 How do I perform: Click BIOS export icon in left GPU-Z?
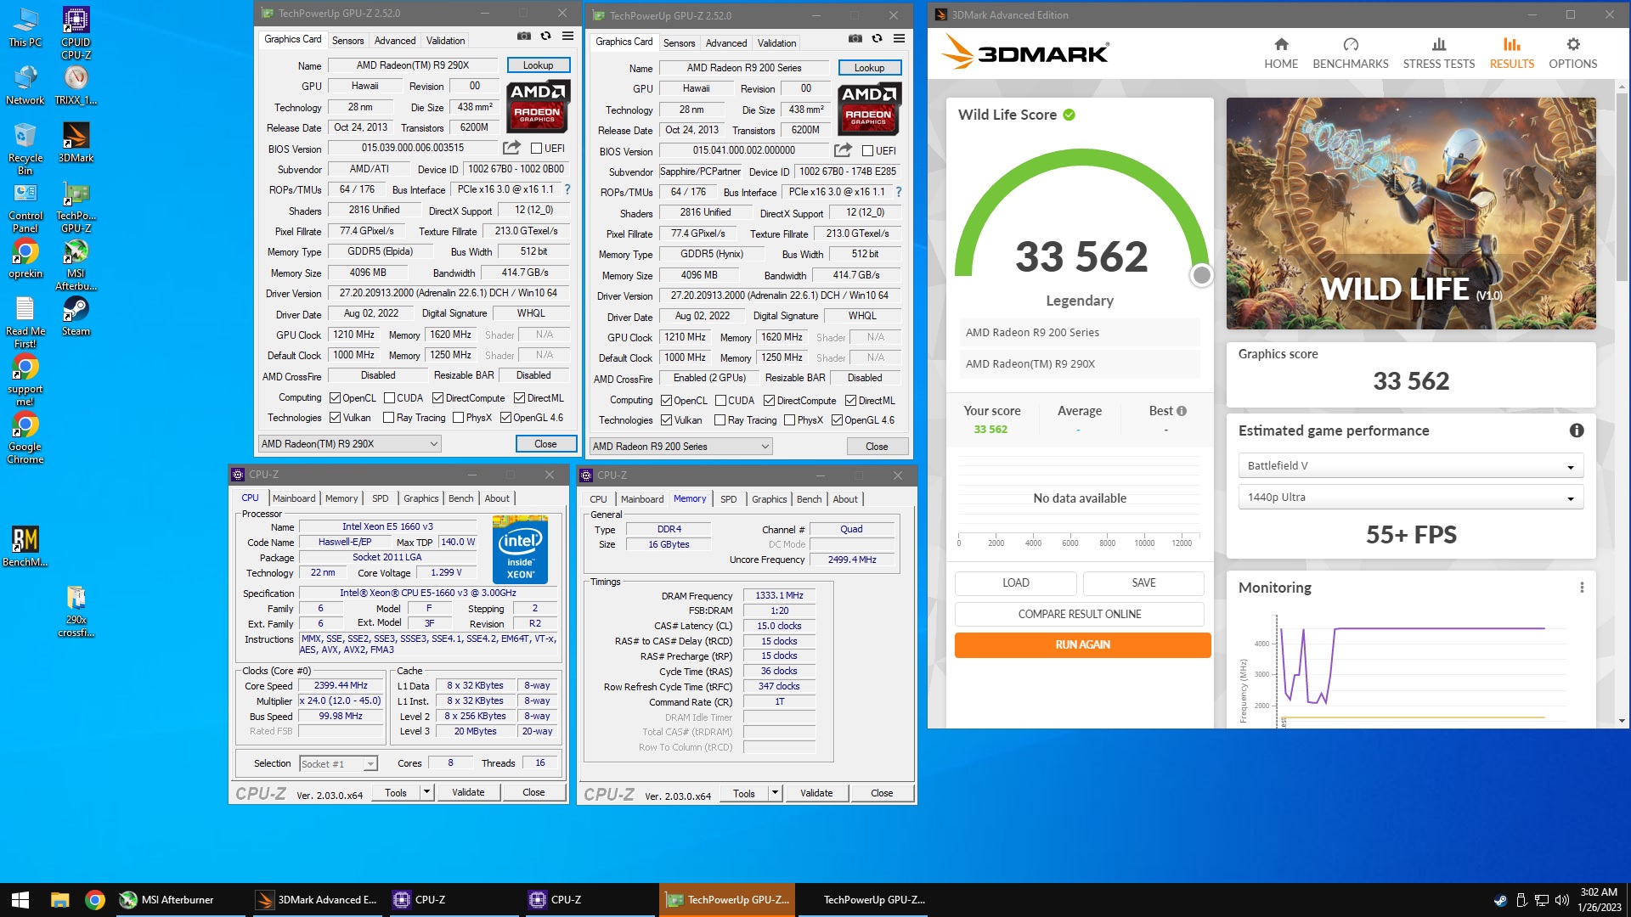pos(511,148)
